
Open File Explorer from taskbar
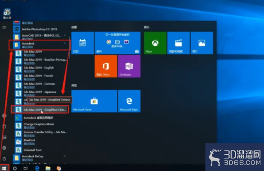tap(48, 168)
